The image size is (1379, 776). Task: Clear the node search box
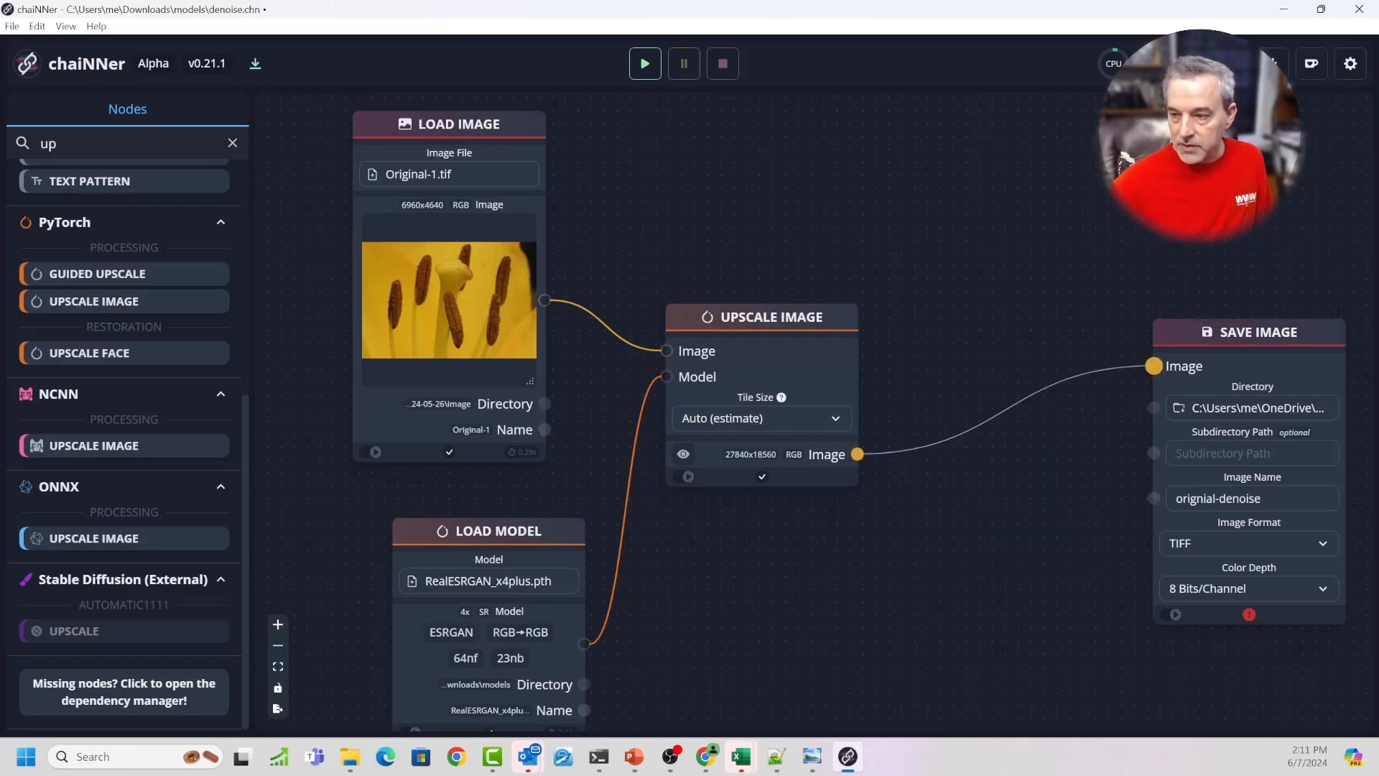pos(233,143)
